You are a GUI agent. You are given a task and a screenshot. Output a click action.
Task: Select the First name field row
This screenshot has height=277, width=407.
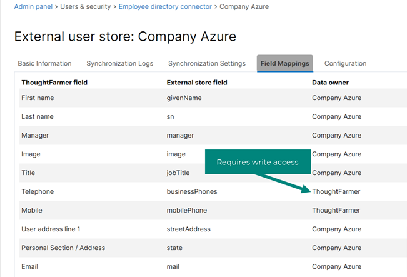(x=38, y=98)
